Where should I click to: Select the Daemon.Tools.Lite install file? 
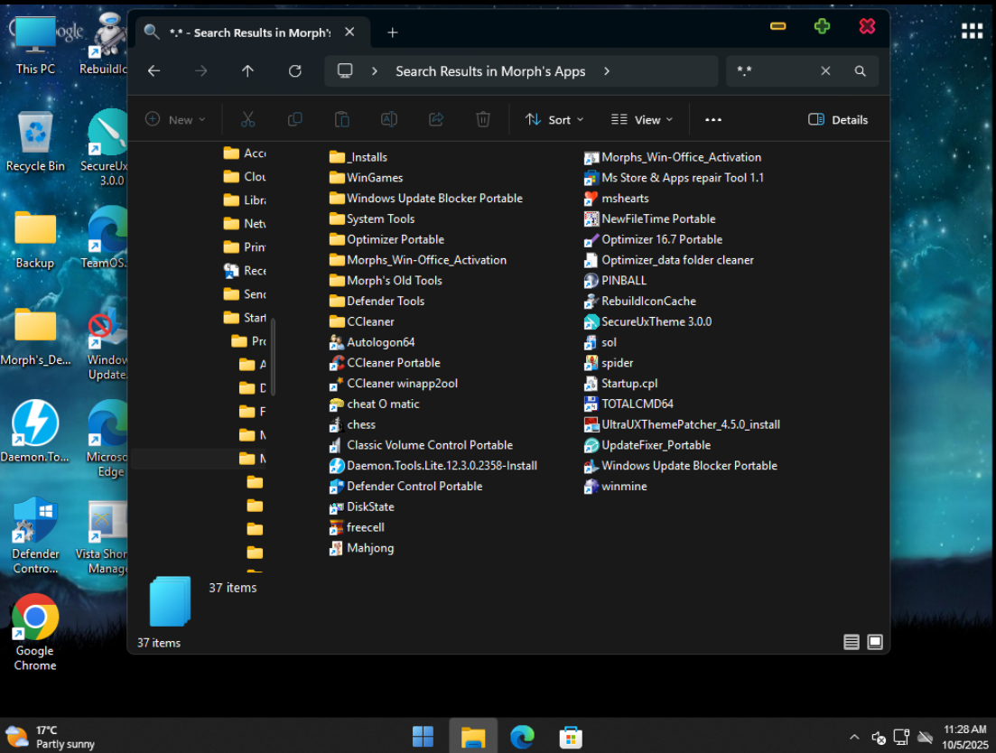442,466
